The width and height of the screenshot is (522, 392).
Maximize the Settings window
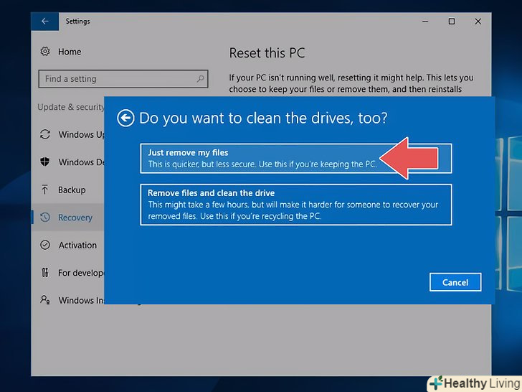pos(451,22)
